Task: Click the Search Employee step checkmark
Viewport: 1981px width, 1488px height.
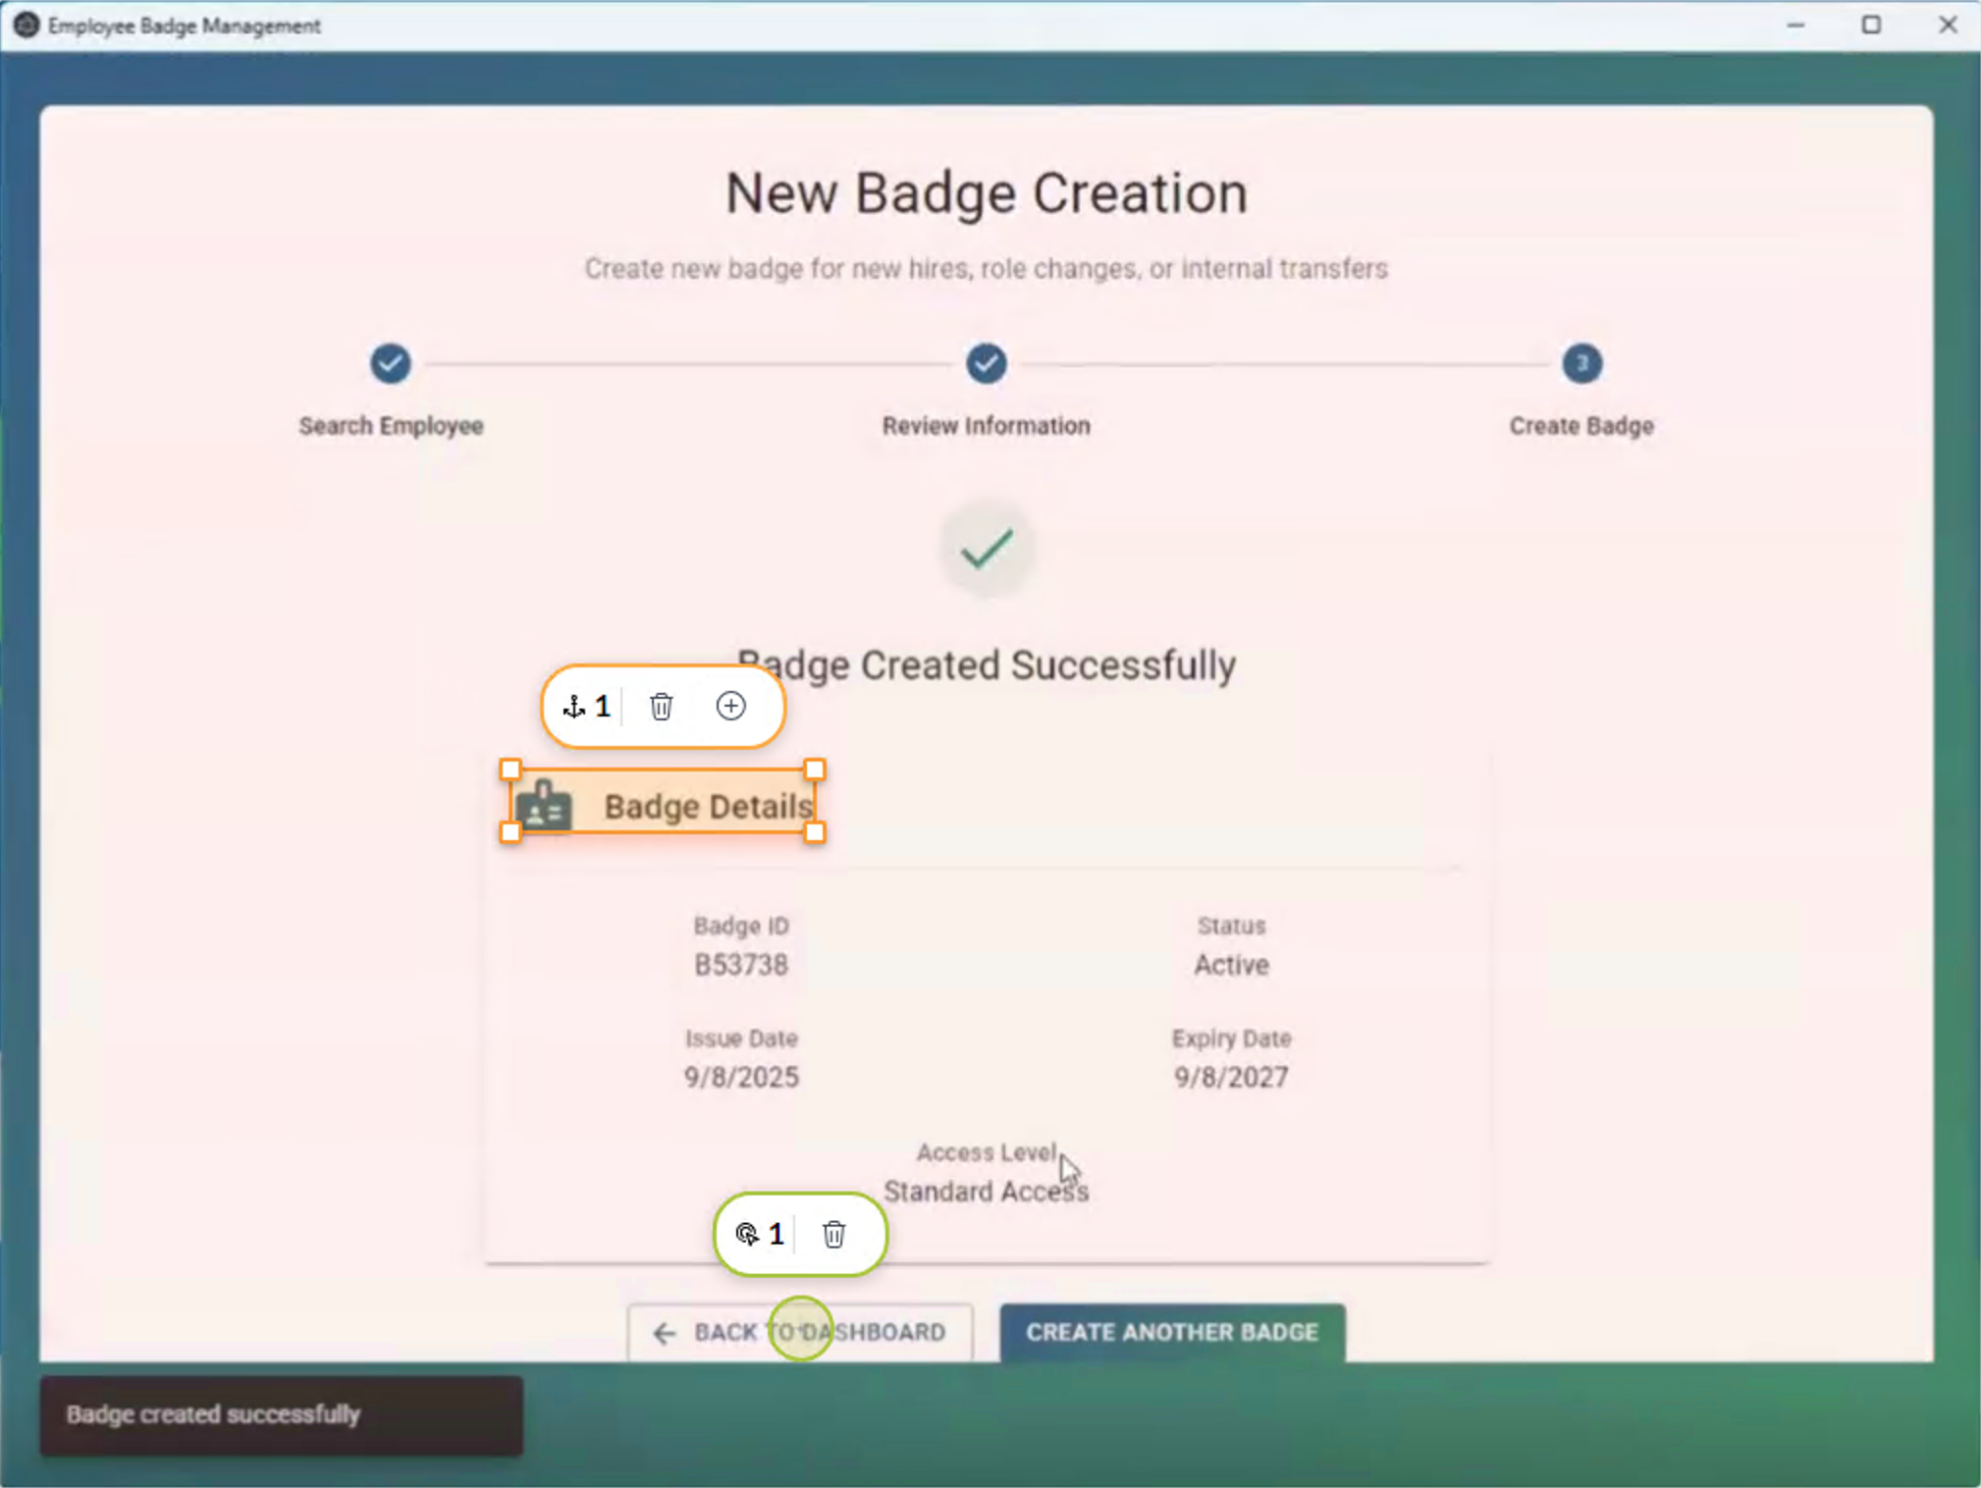Action: coord(391,363)
